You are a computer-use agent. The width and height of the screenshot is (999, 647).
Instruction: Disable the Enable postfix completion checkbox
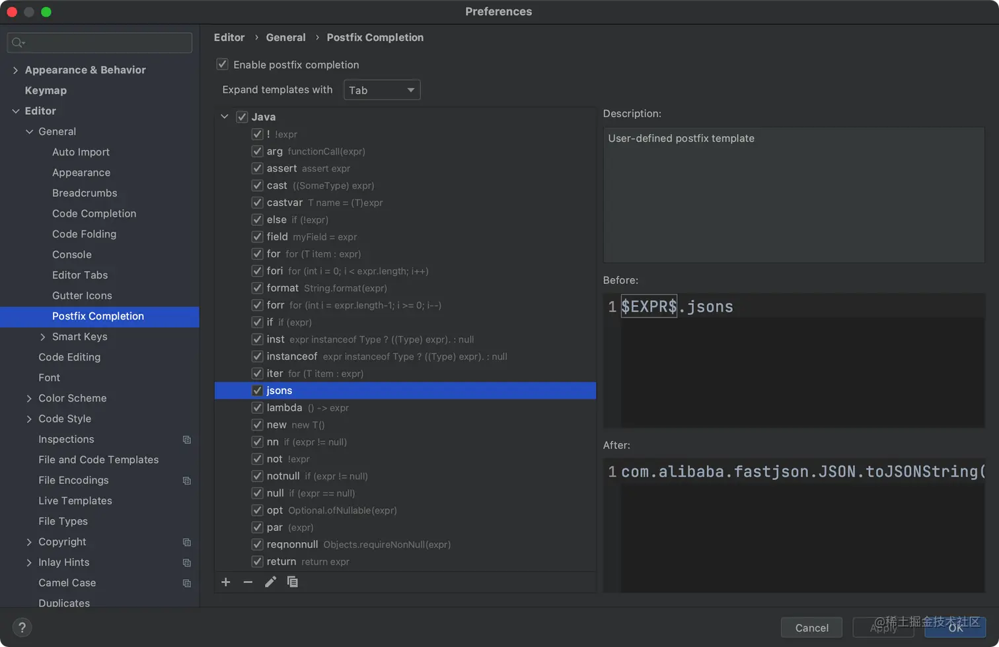click(223, 65)
